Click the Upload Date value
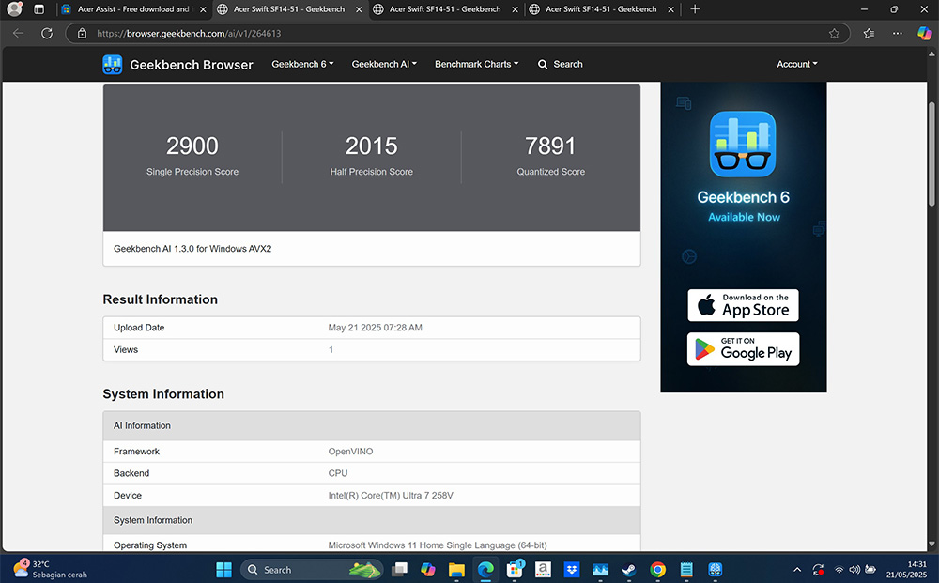The height and width of the screenshot is (583, 939). 375,328
